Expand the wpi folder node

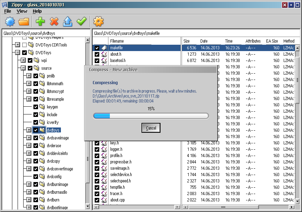click(x=23, y=61)
